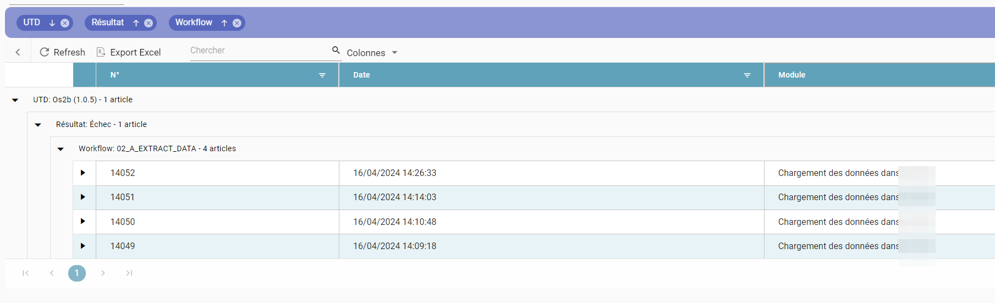The image size is (995, 303).
Task: Collapse Workflow 02_A_EXTRACT_DATA group
Action: pyautogui.click(x=61, y=149)
